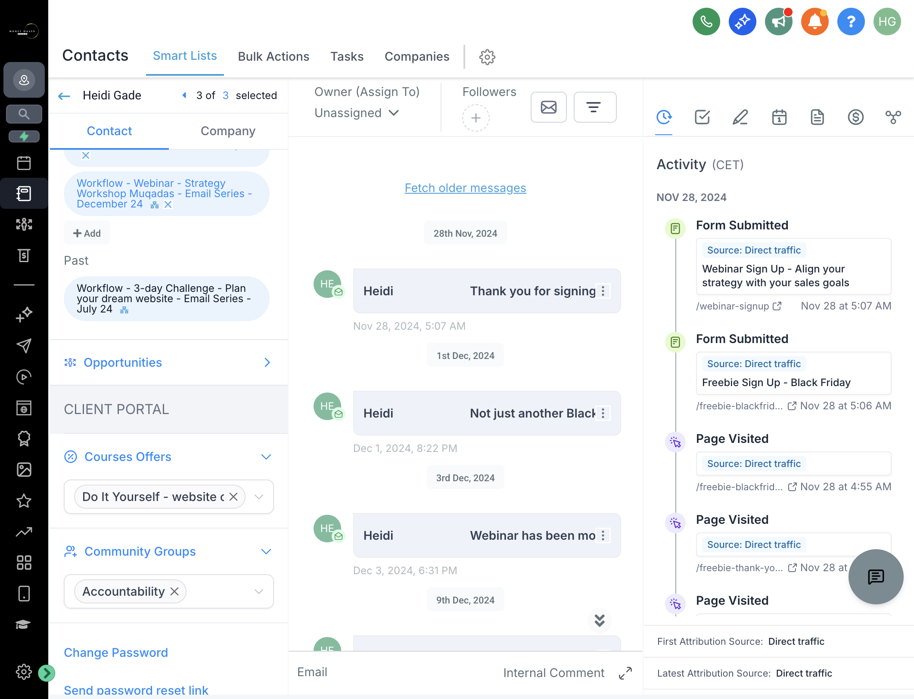Open the floating chat widget button
Screen dimensions: 914x699
876,577
